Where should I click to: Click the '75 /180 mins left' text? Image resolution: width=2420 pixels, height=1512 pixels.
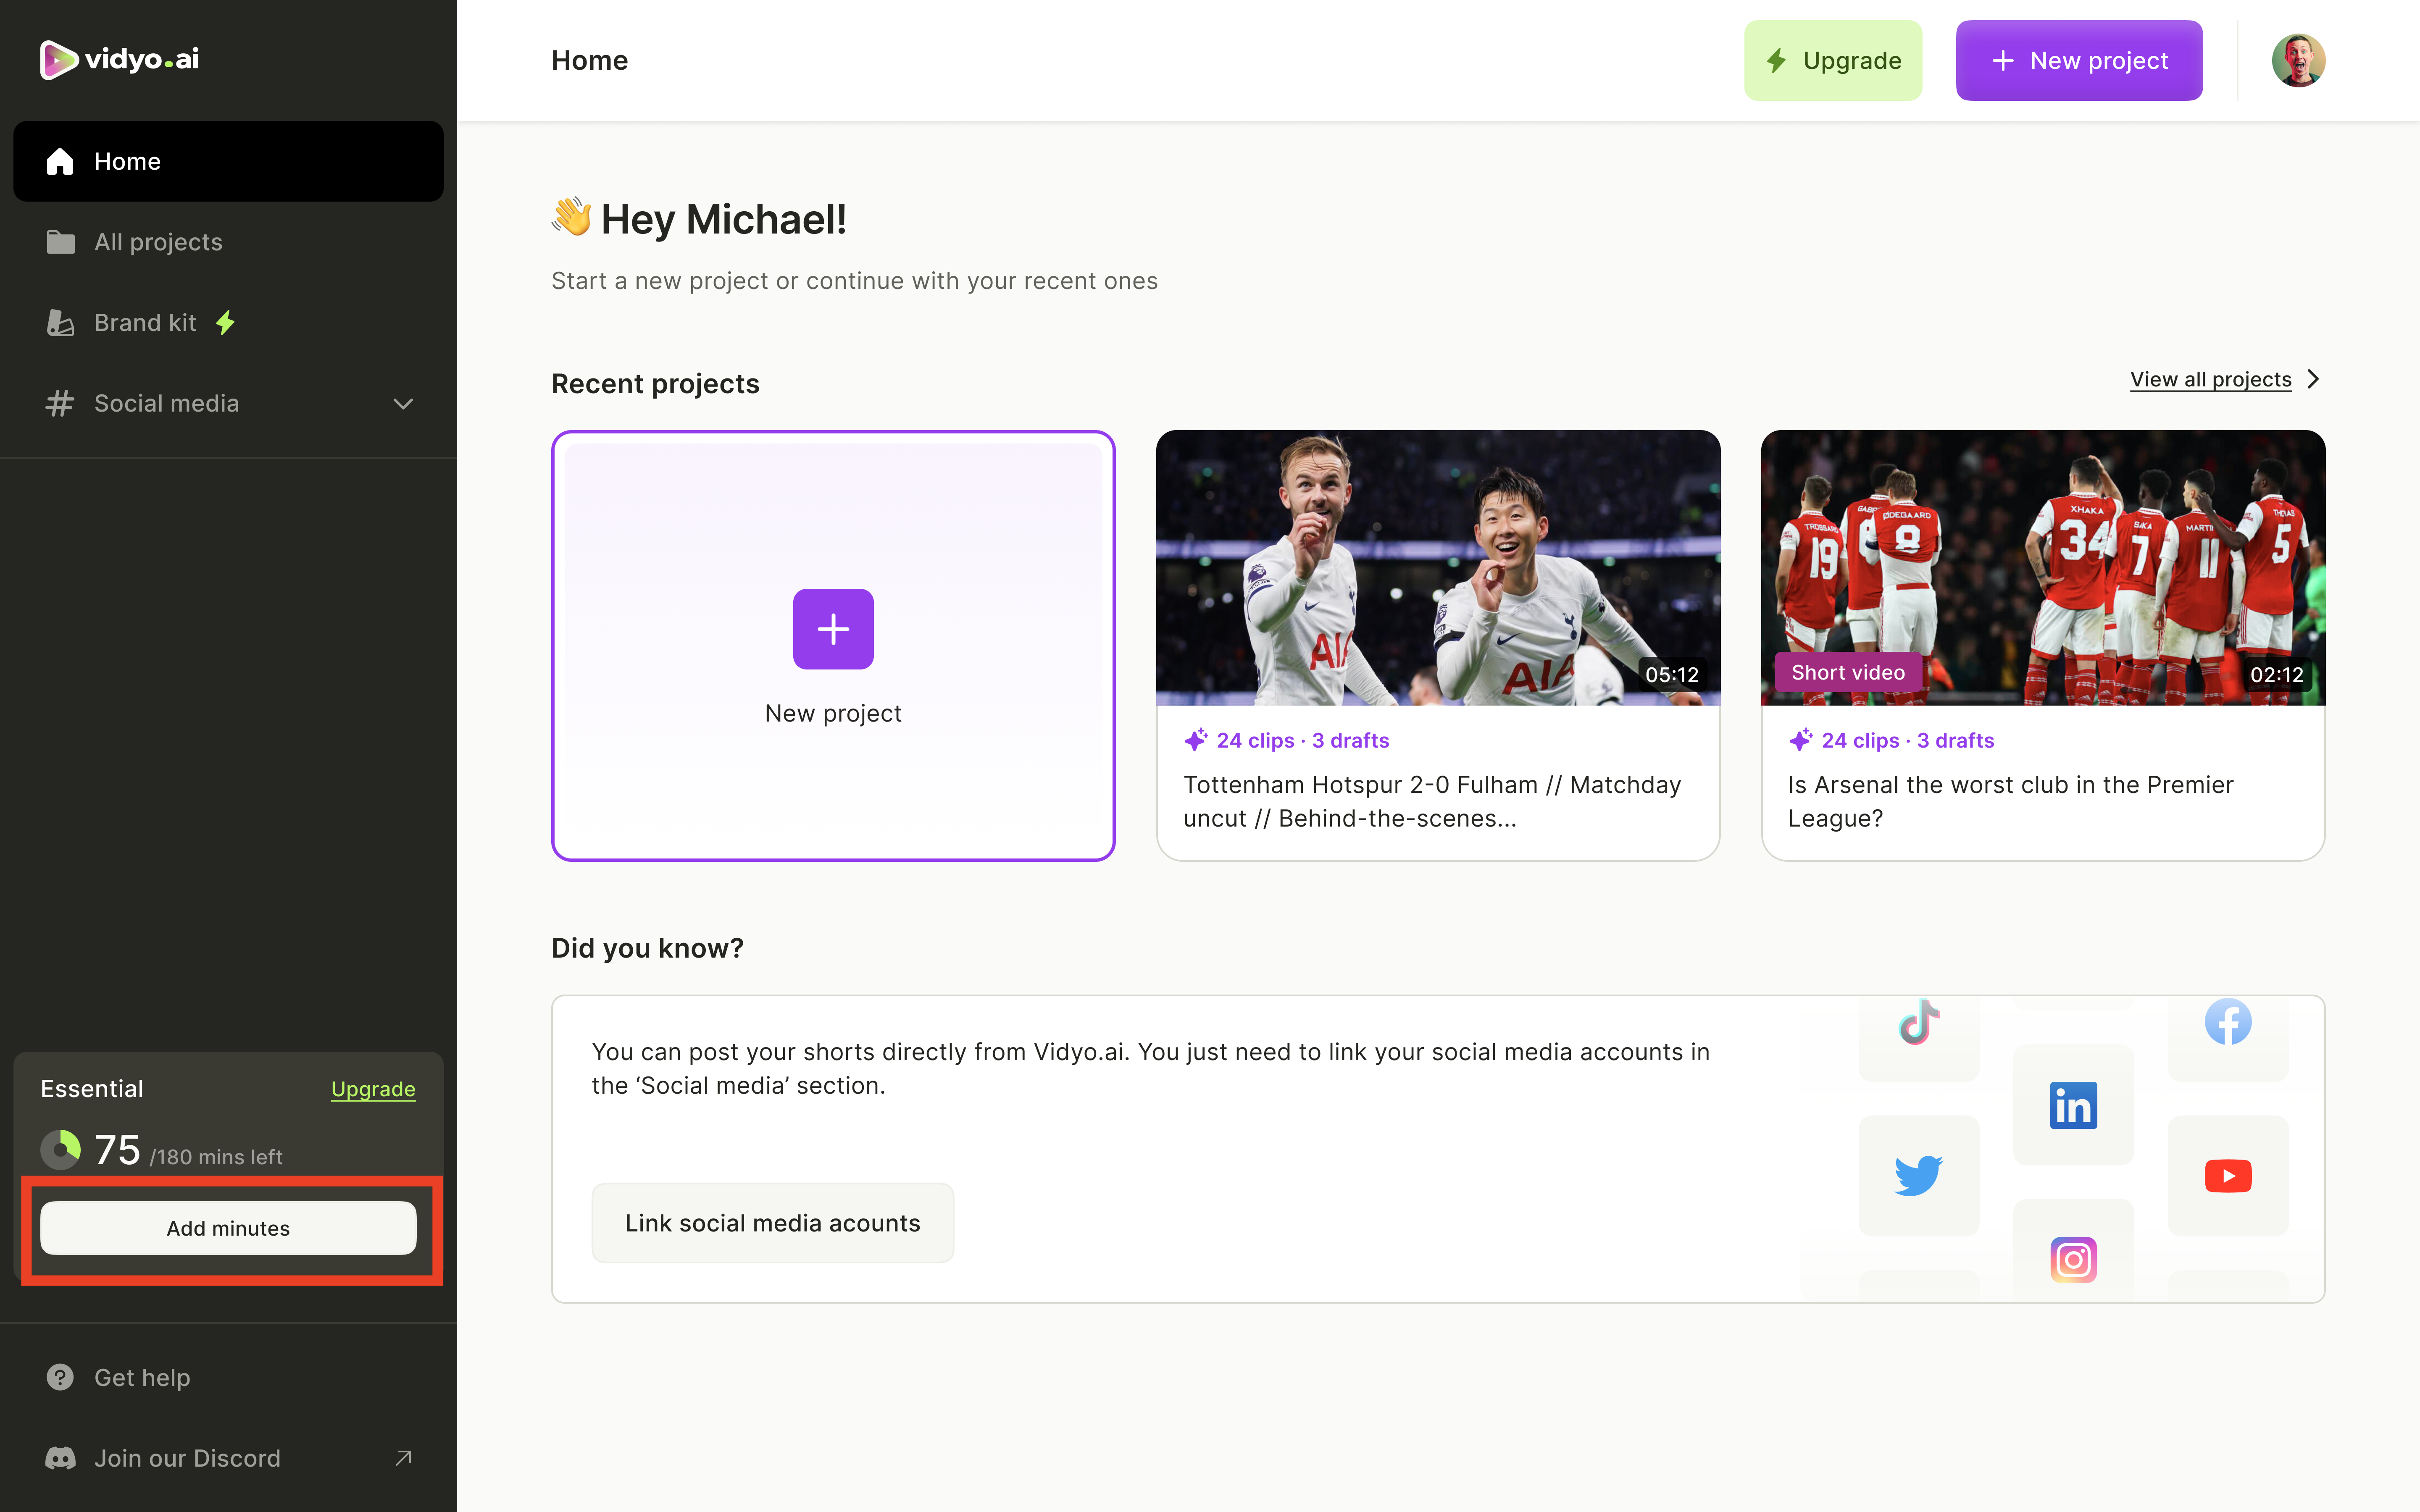pos(188,1150)
